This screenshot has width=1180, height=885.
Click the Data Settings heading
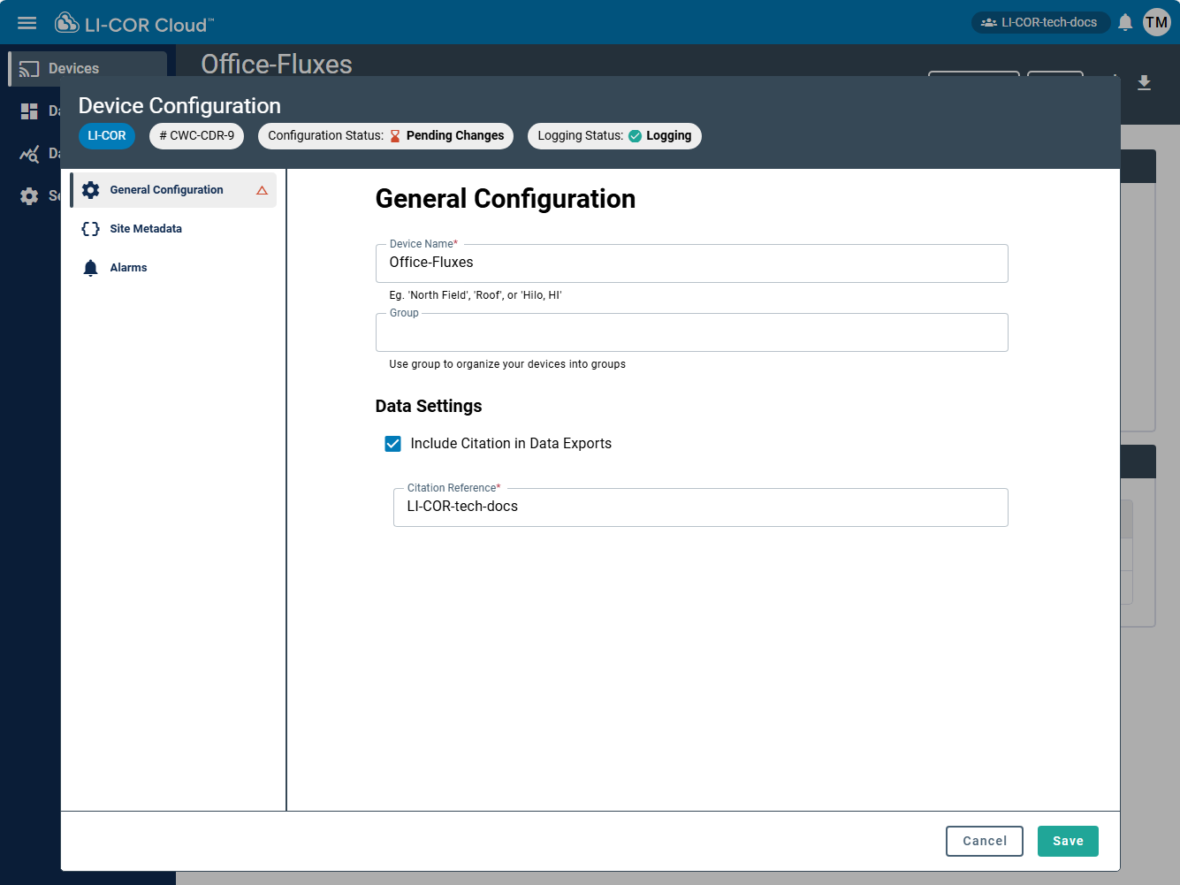[429, 406]
